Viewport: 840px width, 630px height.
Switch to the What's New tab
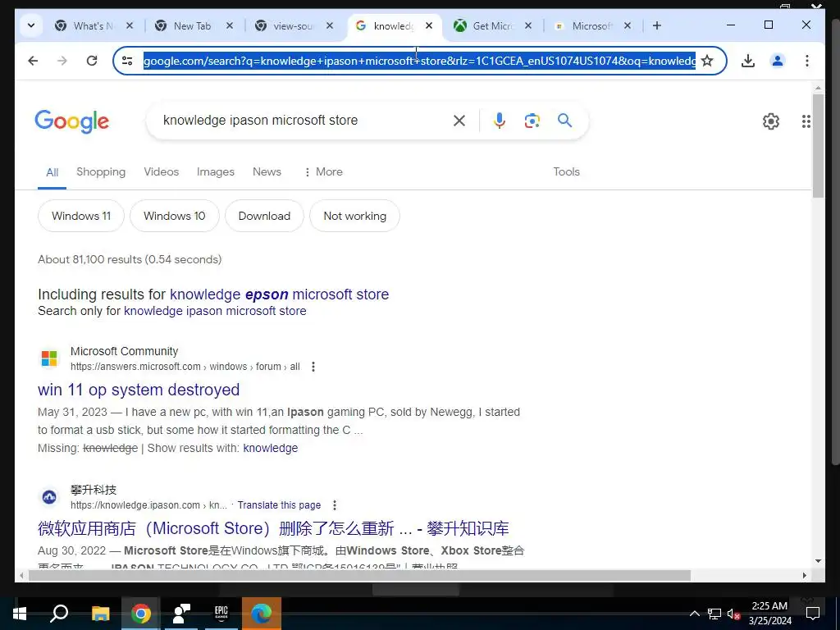85,25
